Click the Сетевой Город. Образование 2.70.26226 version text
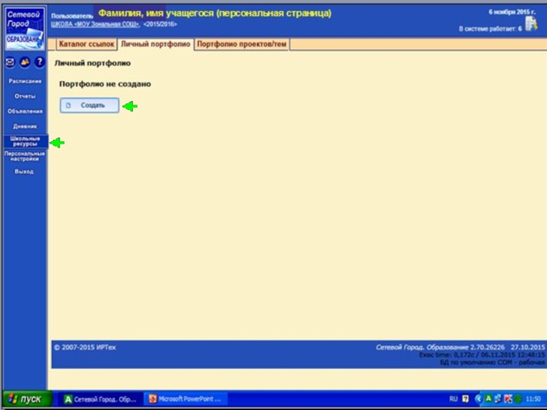Screen dimensions: 547x410 click(440, 347)
